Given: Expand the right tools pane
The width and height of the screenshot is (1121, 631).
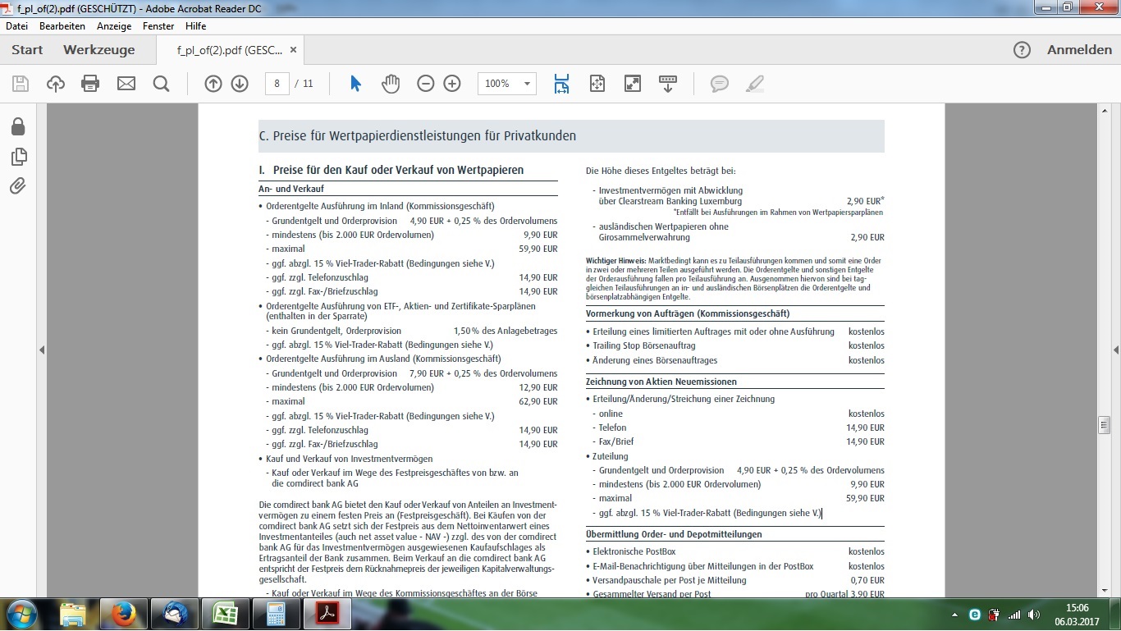Looking at the screenshot, I should click(x=1116, y=350).
